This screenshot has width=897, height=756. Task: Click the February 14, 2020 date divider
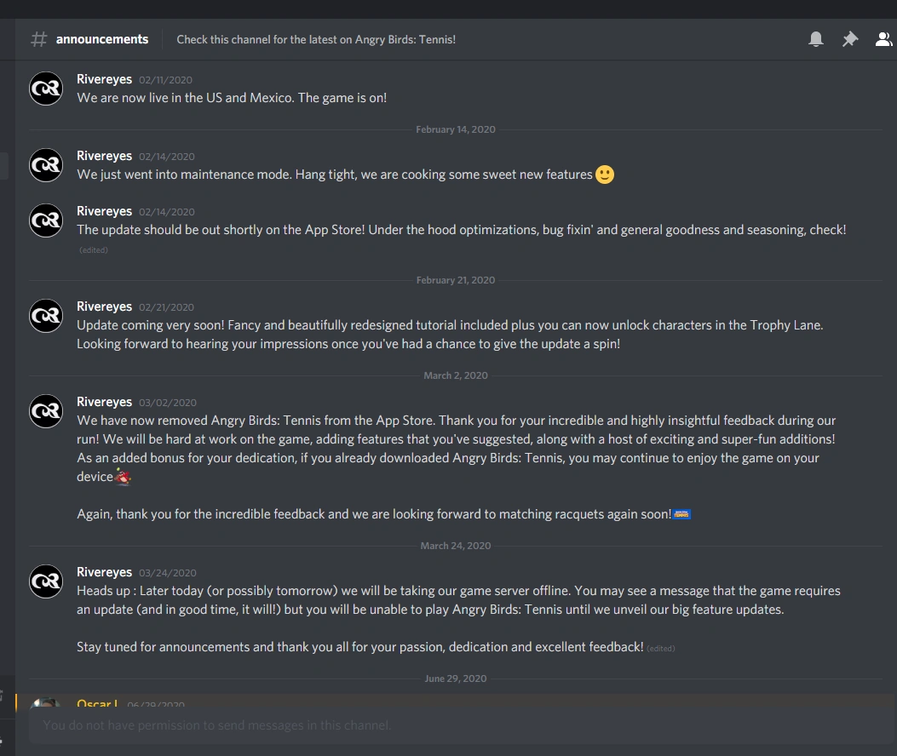(x=455, y=129)
